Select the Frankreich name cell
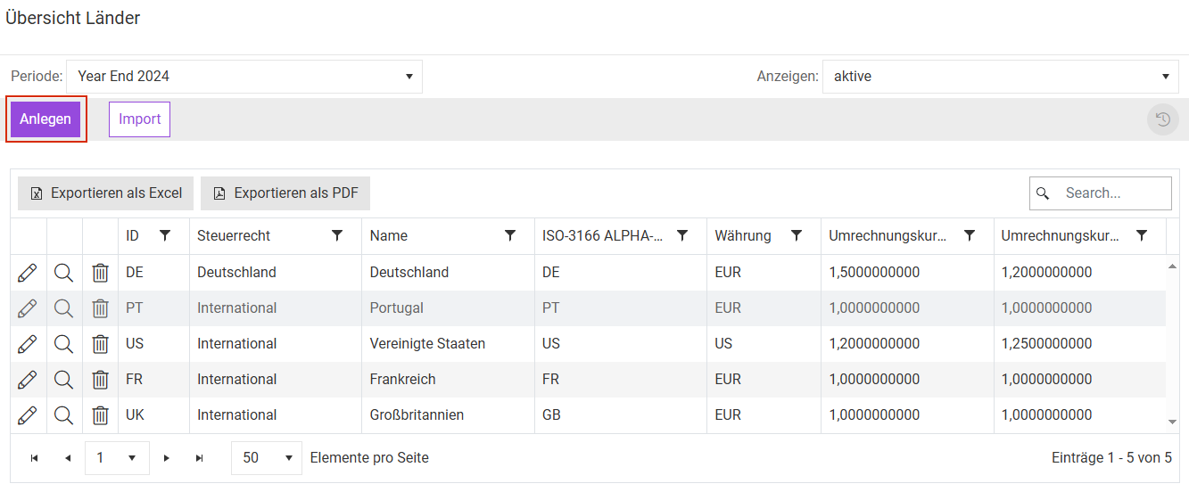The image size is (1189, 492). click(x=449, y=380)
